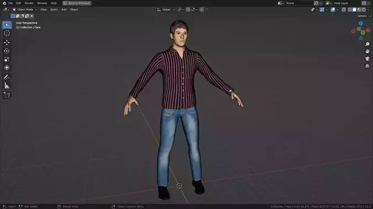
Task: Click the Pan view hand icon
Action: point(367,51)
